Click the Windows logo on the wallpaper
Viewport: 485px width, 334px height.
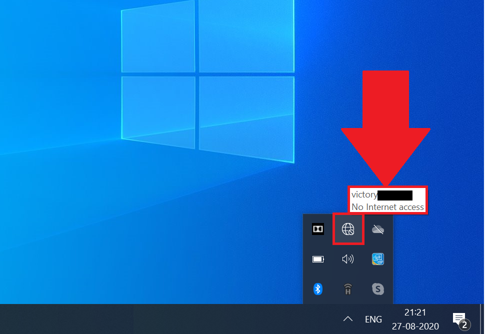[207, 80]
